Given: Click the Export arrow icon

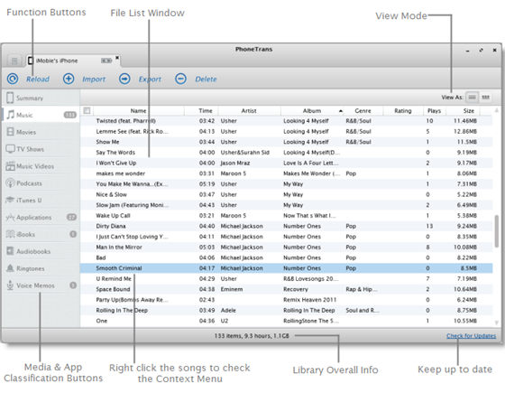Looking at the screenshot, I should tap(124, 79).
